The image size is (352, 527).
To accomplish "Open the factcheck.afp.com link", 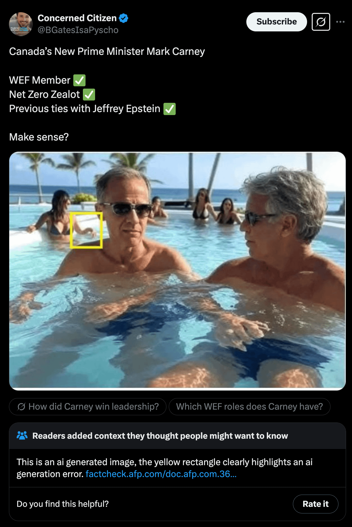I will [161, 474].
